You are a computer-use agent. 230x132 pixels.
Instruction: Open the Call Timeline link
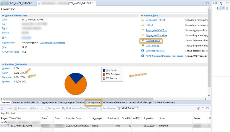(152, 46)
